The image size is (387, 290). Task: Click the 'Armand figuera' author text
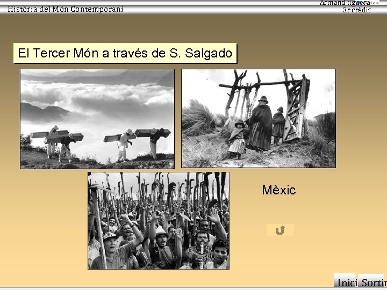345,3
